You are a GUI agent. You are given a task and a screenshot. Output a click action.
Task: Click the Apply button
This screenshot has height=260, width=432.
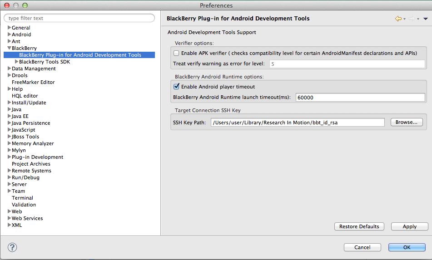[410, 226]
